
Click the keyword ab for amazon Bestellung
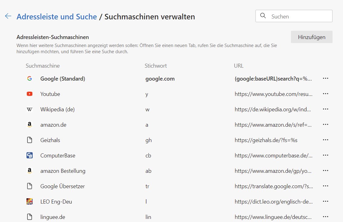pyautogui.click(x=148, y=171)
